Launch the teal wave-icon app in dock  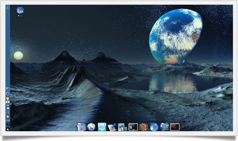(x=102, y=127)
